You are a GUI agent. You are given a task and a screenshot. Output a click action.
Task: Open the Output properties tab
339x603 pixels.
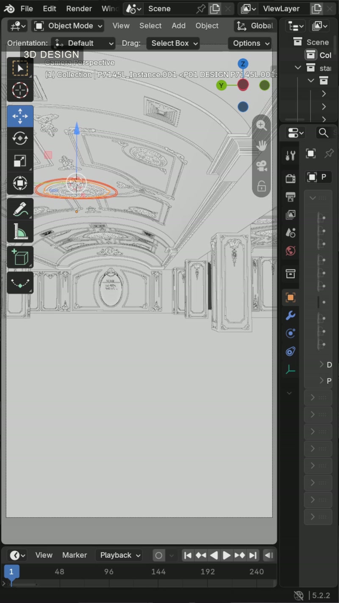[x=290, y=197]
